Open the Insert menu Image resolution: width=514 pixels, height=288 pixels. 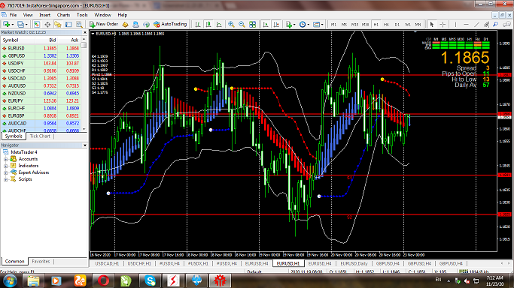45,15
